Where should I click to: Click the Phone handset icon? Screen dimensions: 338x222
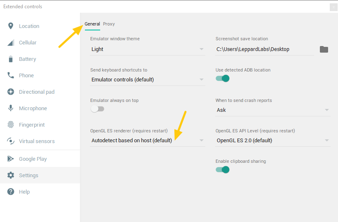11,75
